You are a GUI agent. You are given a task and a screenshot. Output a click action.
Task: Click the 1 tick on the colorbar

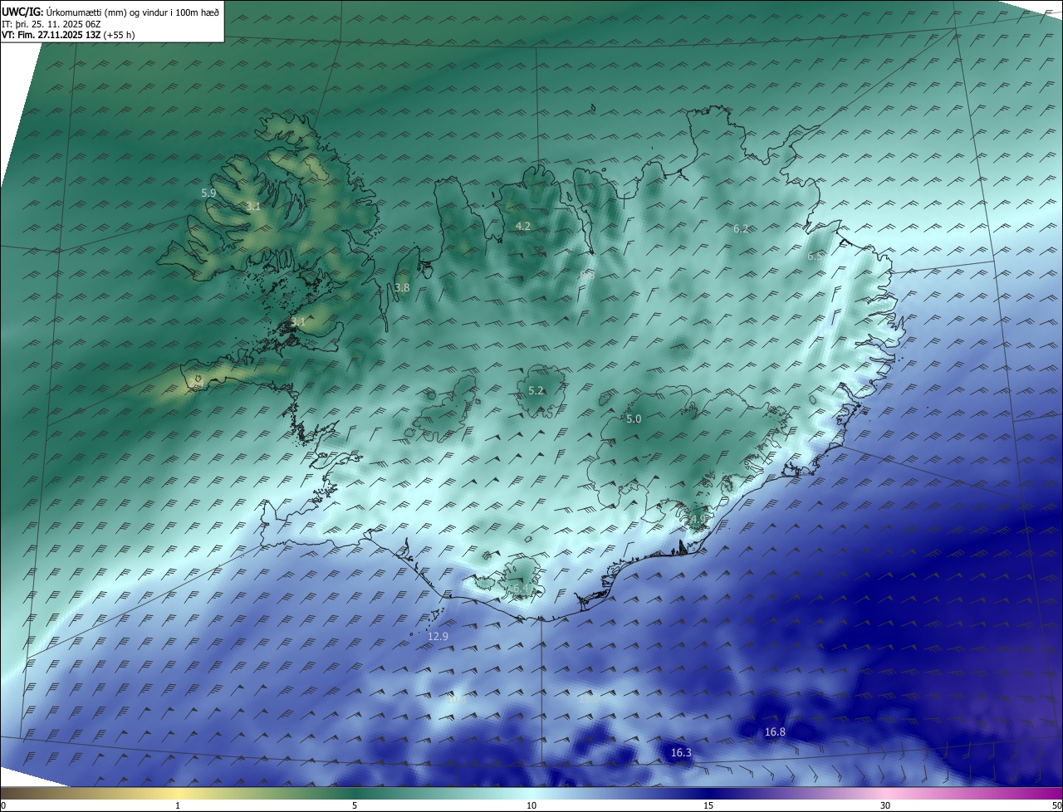[179, 805]
